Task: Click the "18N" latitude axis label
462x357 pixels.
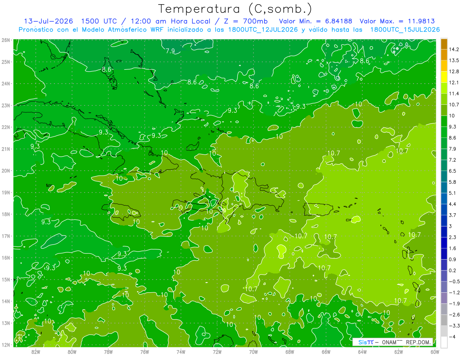Action: (6, 214)
